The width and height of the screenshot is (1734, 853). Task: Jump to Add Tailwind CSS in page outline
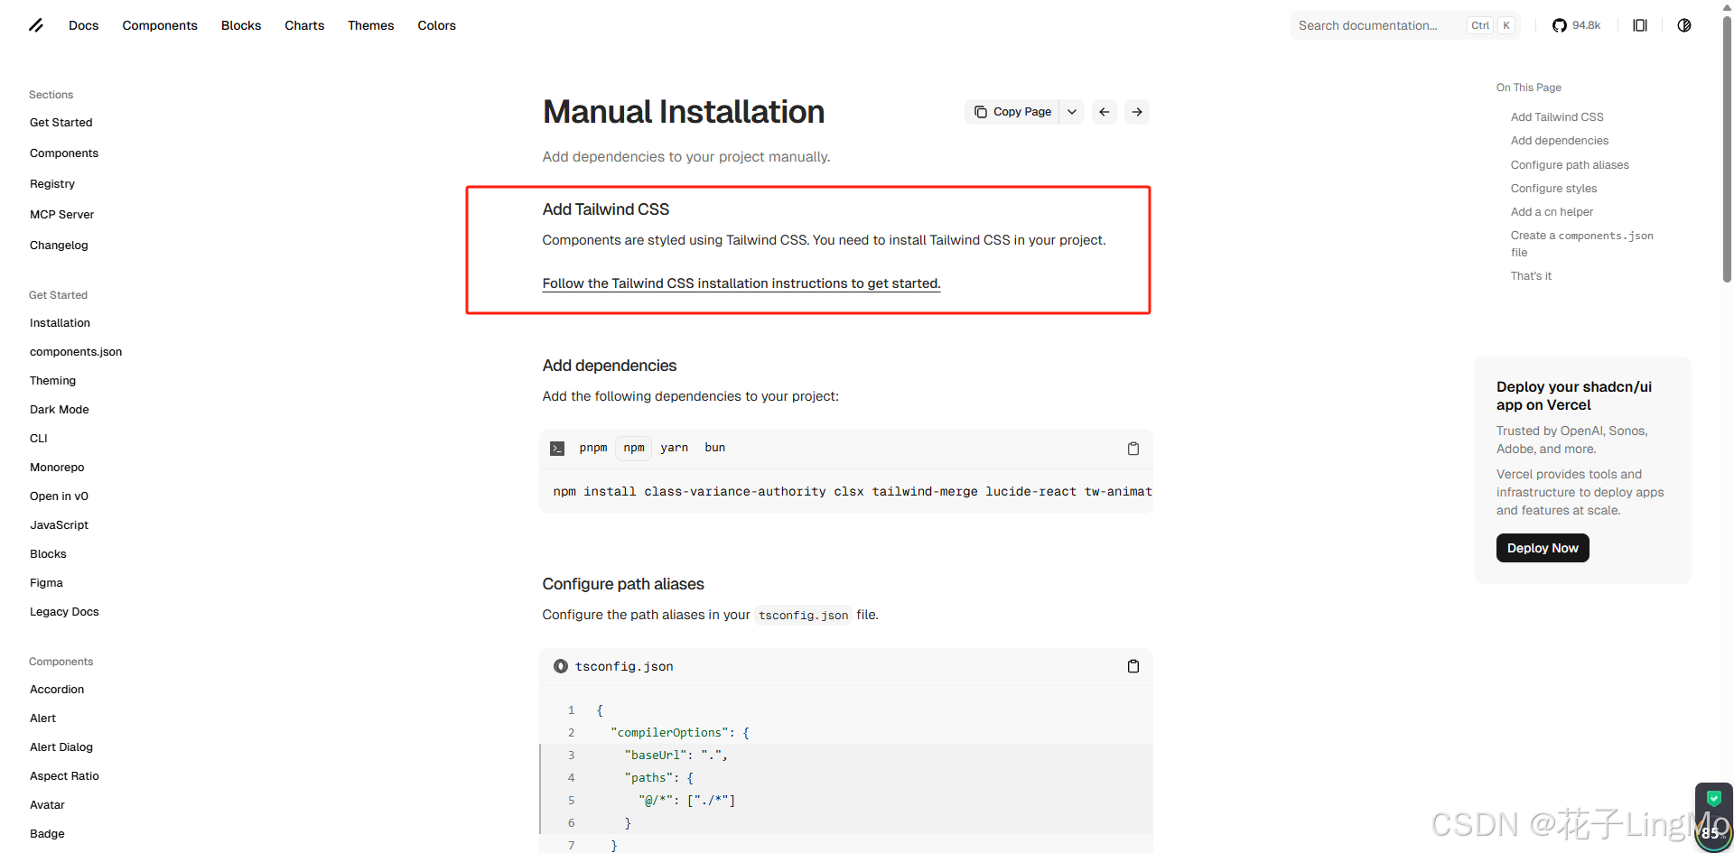click(1557, 117)
